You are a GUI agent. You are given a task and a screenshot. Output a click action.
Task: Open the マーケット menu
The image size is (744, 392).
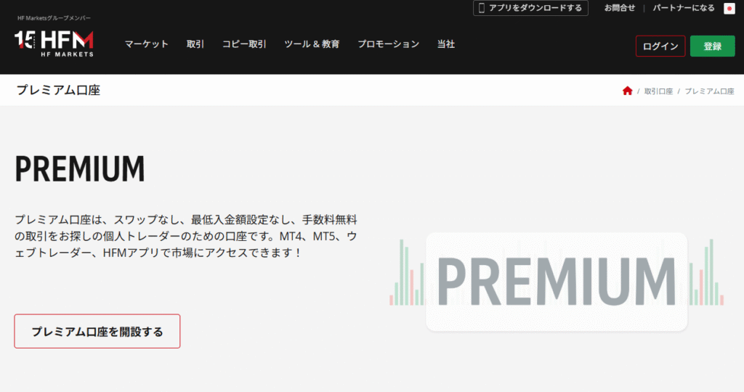pos(146,44)
